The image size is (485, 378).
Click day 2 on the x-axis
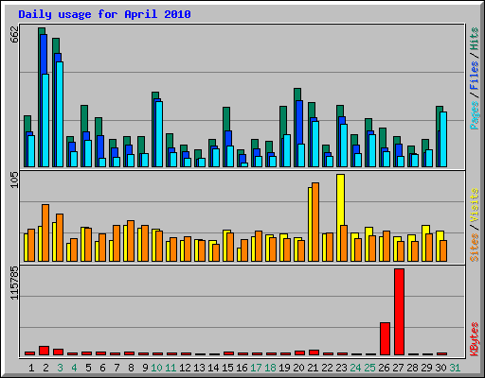coord(45,368)
